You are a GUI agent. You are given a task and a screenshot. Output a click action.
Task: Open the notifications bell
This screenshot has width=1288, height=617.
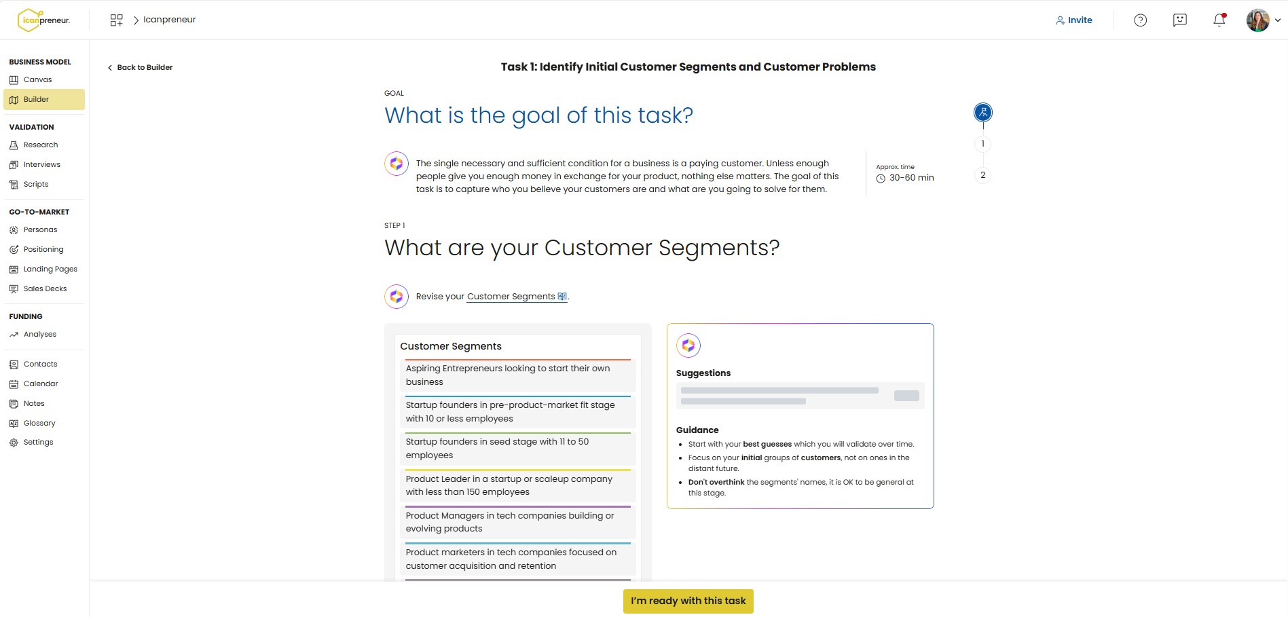coord(1219,20)
